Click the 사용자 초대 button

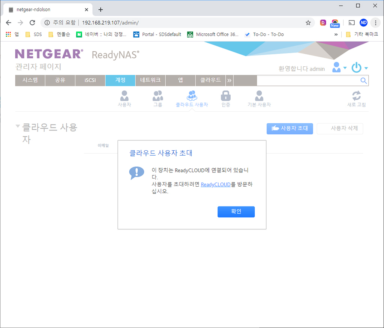290,129
